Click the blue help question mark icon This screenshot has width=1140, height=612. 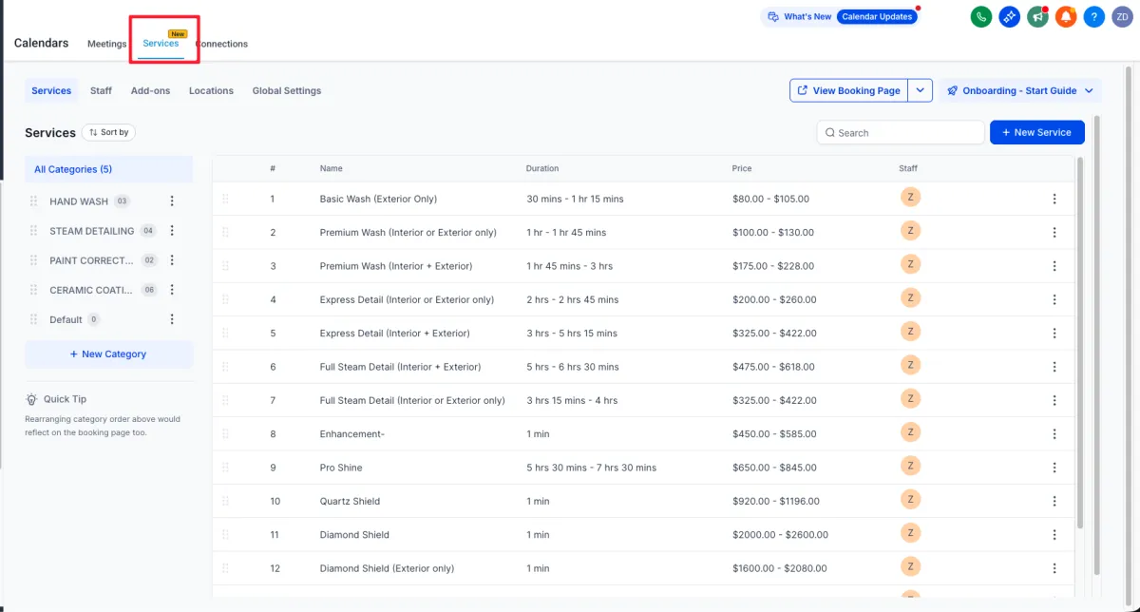pyautogui.click(x=1094, y=16)
